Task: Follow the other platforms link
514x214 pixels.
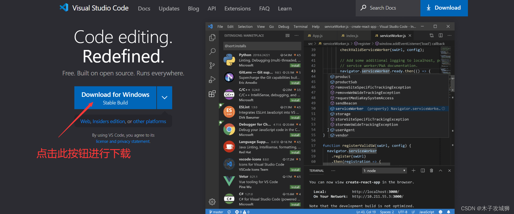Action: tap(150, 121)
